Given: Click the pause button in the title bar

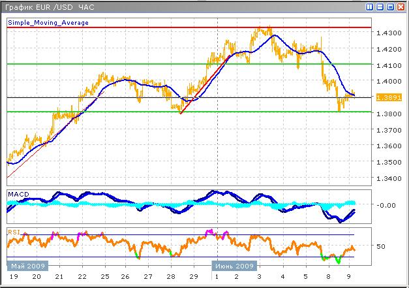Looking at the screenshot, I should tap(369, 7).
